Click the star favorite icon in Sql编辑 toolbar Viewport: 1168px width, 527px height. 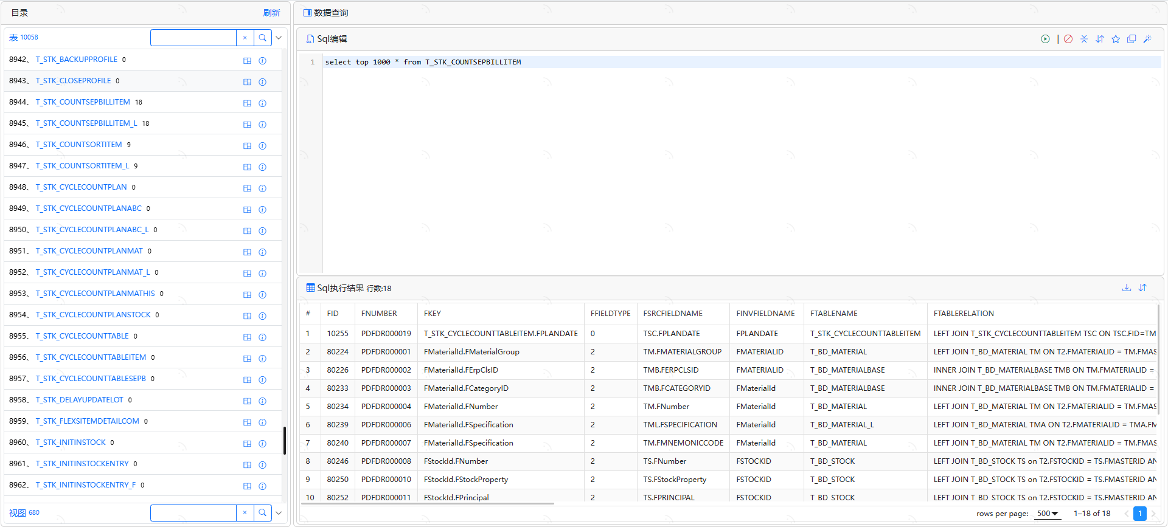(1116, 39)
